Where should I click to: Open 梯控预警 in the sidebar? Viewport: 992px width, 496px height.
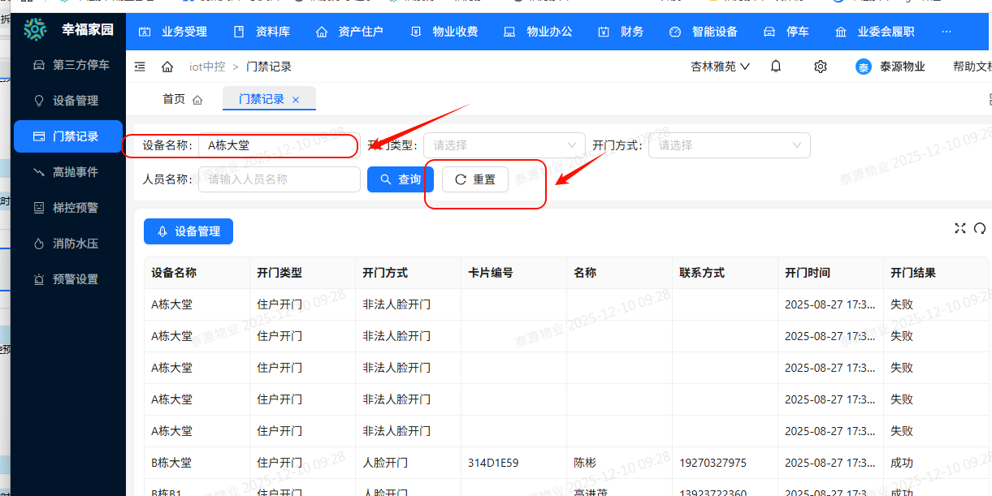pyautogui.click(x=75, y=208)
